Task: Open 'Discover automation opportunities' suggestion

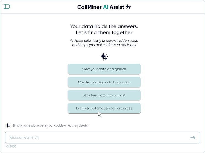Action: [x=104, y=108]
